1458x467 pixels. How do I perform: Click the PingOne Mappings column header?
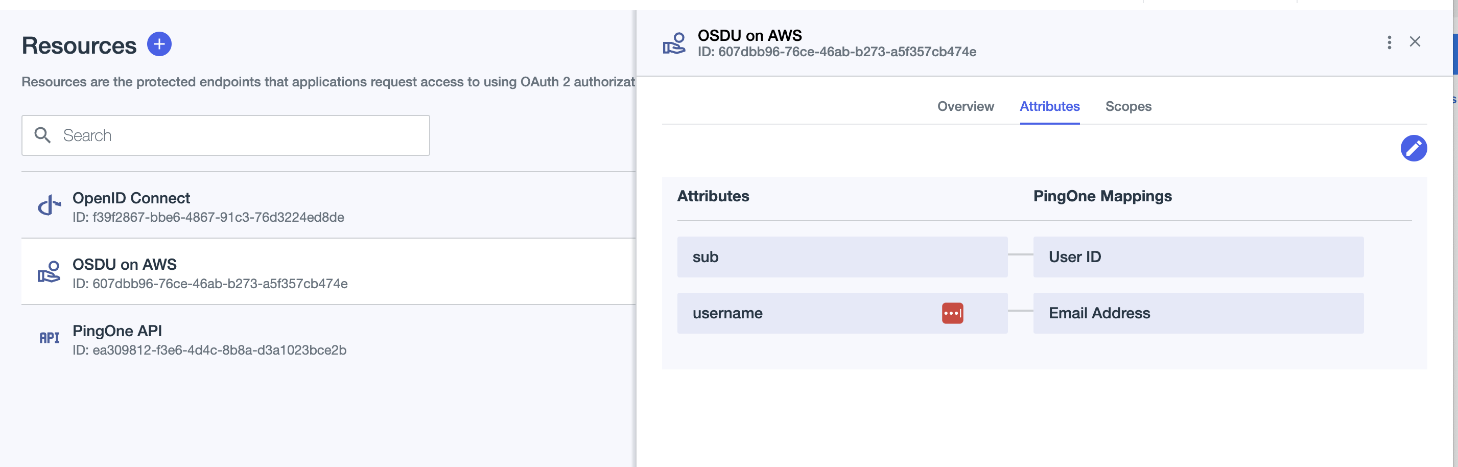pos(1102,196)
